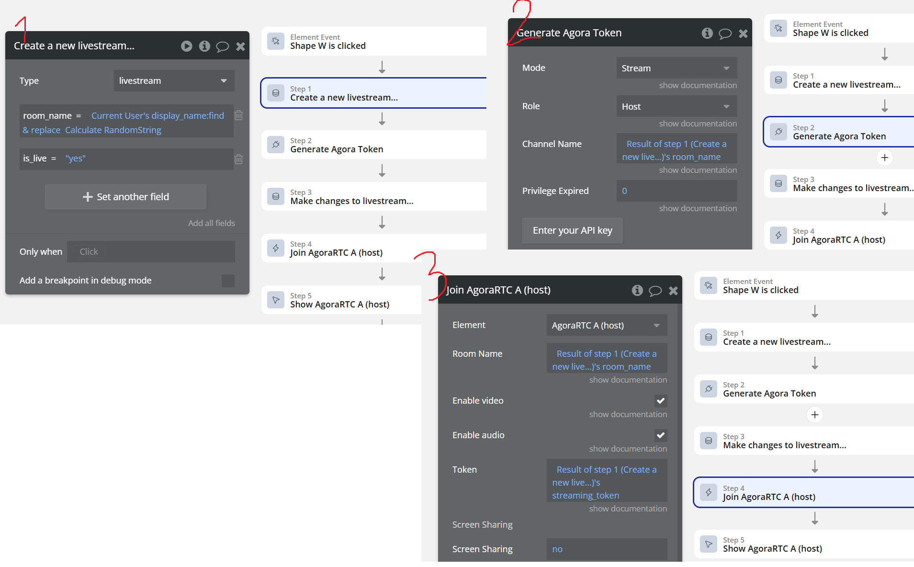Click comment bubble icon in Join AgoraRTC panel
Image resolution: width=914 pixels, height=567 pixels.
click(x=655, y=291)
